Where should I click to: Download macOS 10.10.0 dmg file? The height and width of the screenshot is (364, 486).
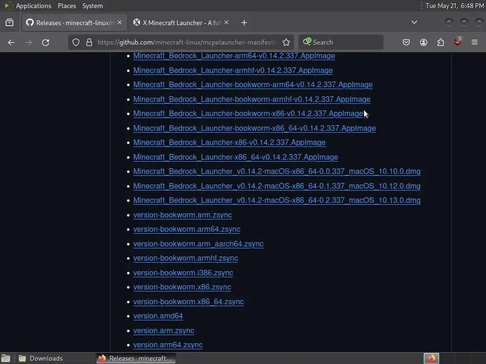pyautogui.click(x=277, y=172)
